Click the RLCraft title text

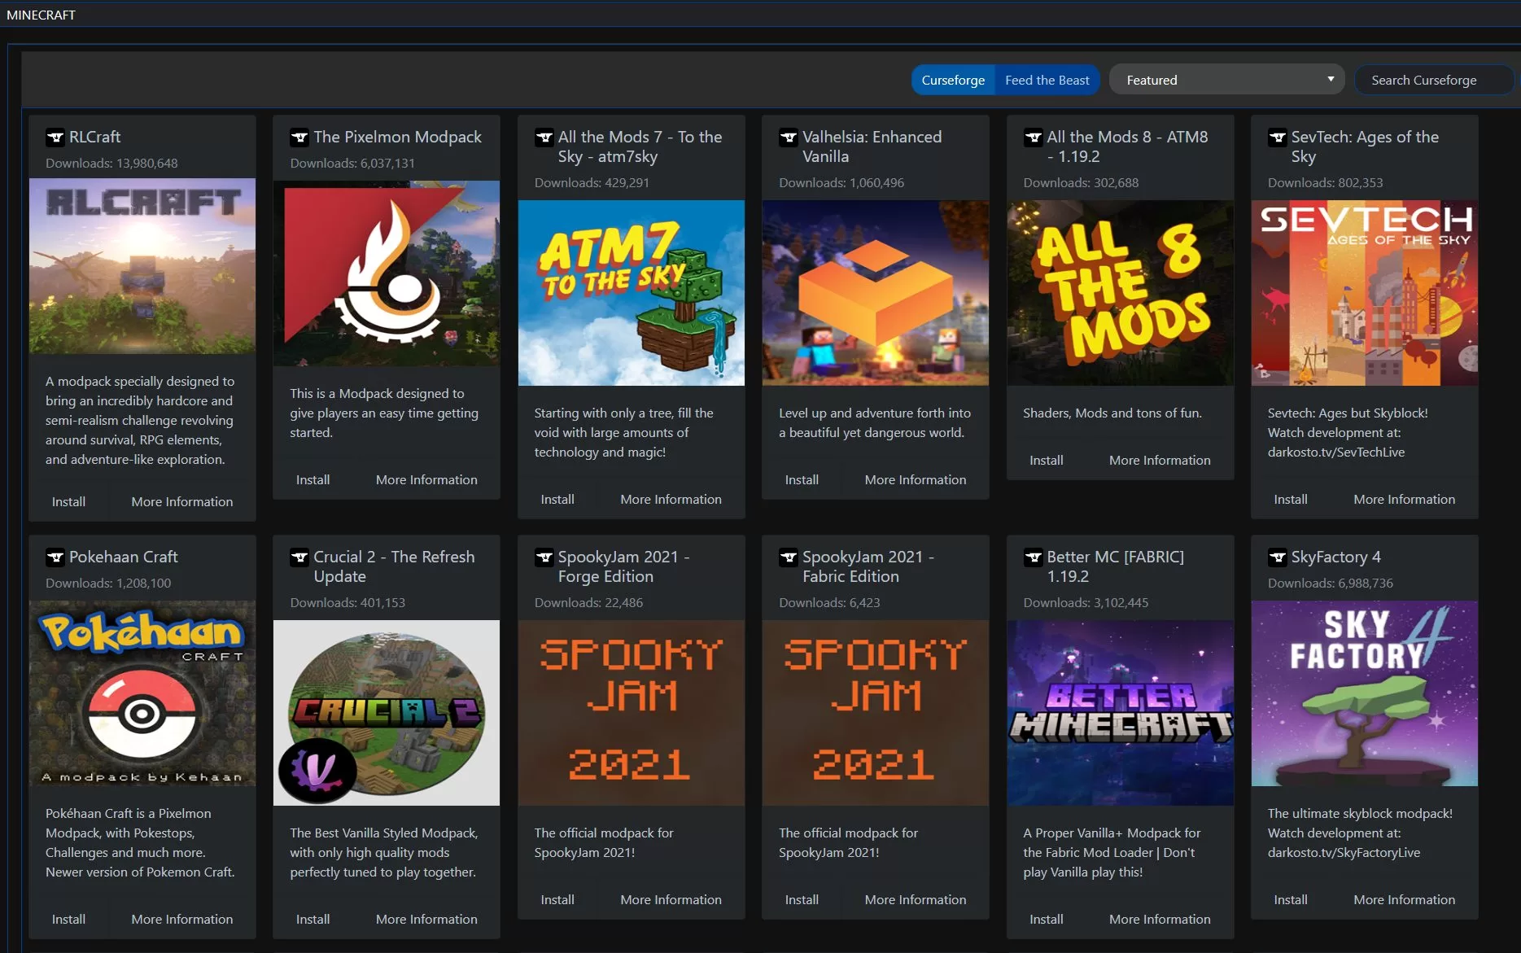coord(94,137)
